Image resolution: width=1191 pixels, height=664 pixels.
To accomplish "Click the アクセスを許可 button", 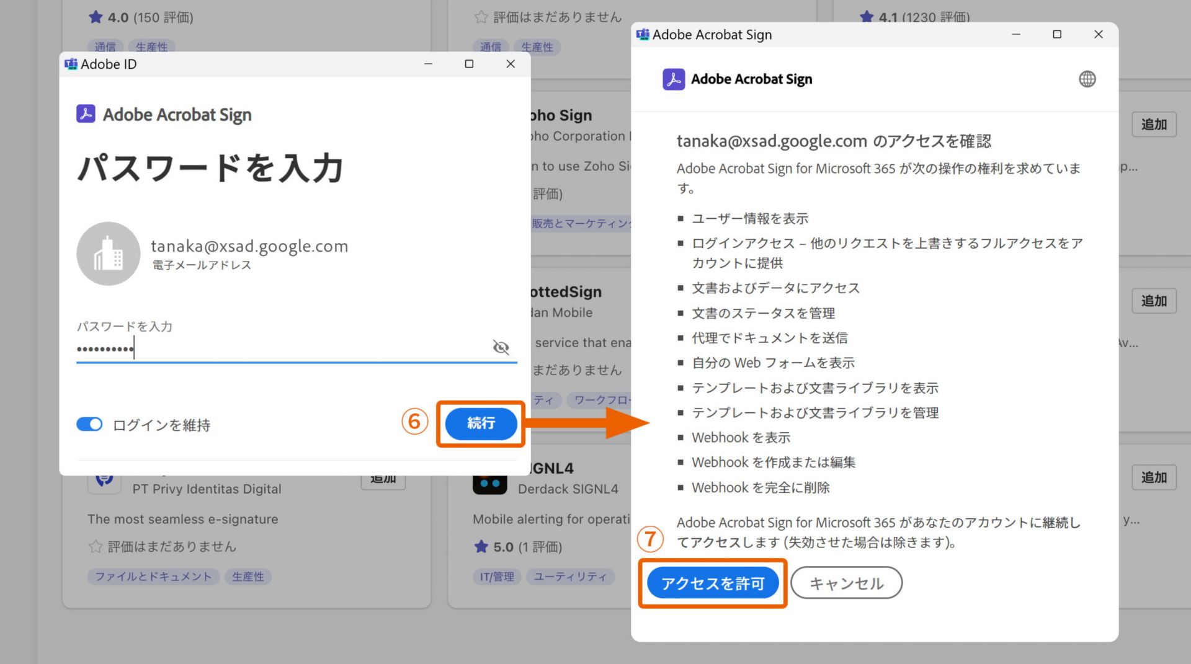I will (713, 583).
